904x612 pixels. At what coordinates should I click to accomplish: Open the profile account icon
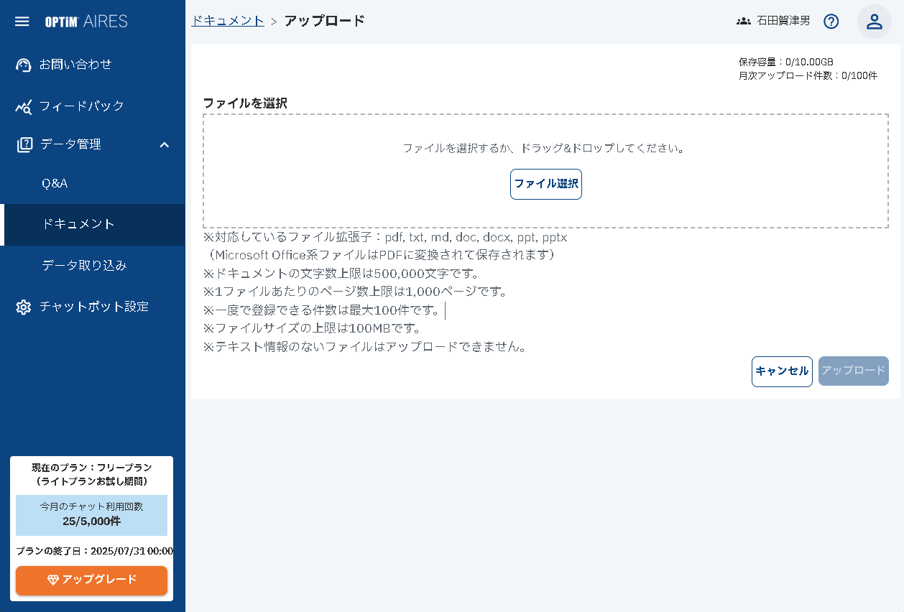click(x=874, y=21)
